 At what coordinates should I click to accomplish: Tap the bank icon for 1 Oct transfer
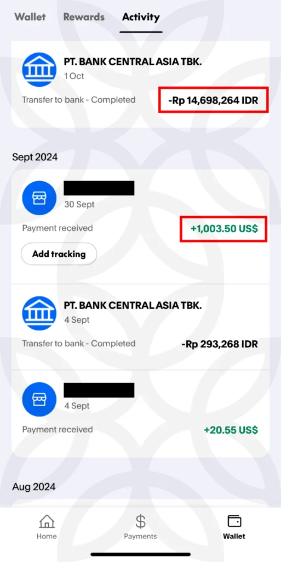click(x=39, y=70)
